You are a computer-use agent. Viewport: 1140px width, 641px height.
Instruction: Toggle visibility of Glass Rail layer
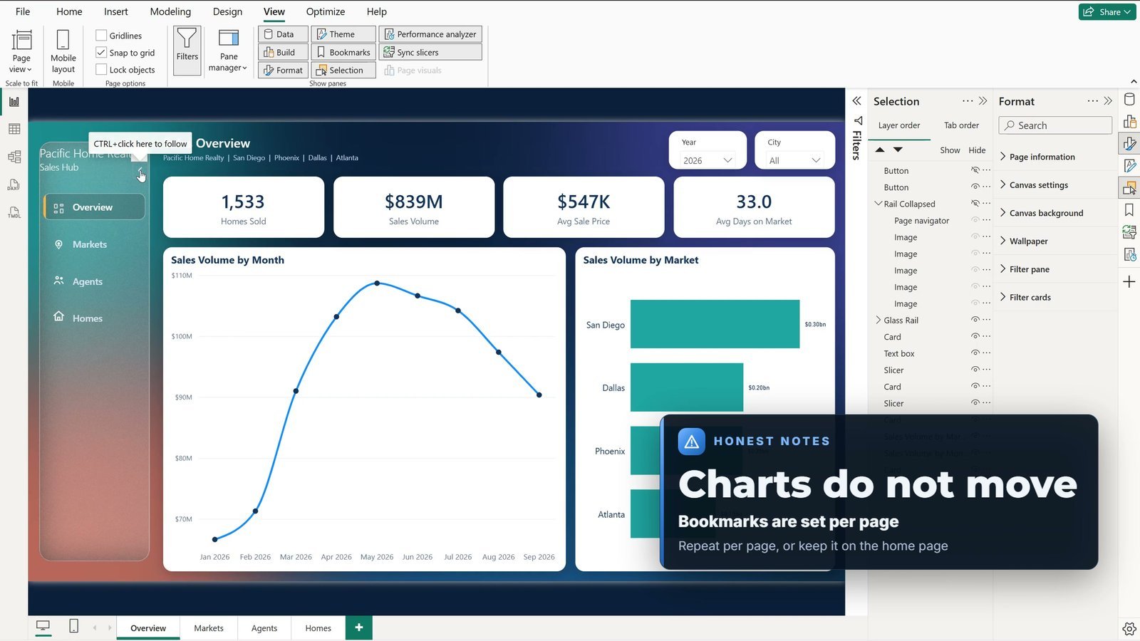click(975, 320)
